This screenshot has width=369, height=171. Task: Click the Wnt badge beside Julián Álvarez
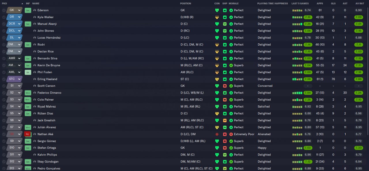tap(28, 127)
